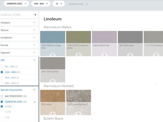Click CLOSE ALL FILTERS text
Screen dimensions: 163x122
[x=10, y=15]
